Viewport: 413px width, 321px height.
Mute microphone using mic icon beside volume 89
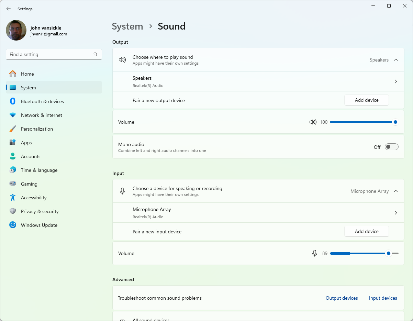click(314, 253)
